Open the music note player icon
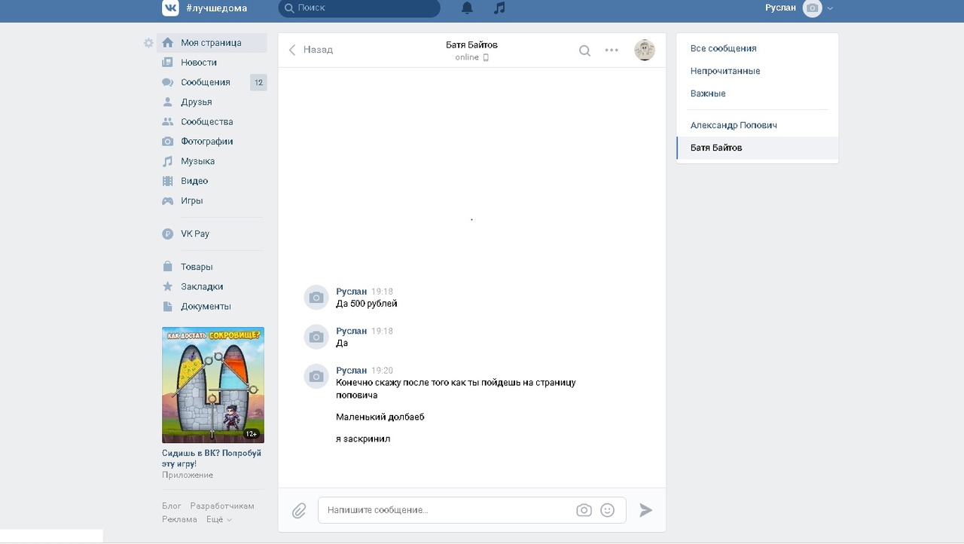Viewport: 964px width, 544px height. (x=499, y=8)
